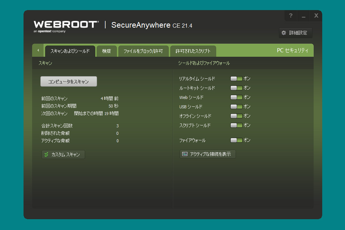Click the 50 秒 value
Screen dimensions: 345x230
click(x=114, y=106)
